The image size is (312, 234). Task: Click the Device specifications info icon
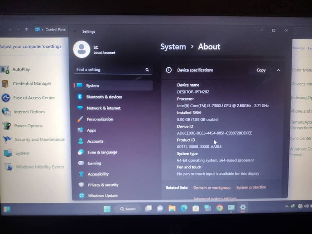169,70
